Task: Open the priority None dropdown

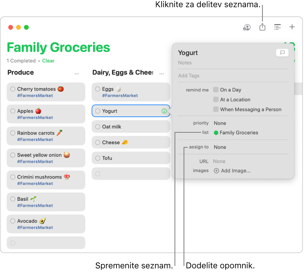Action: pyautogui.click(x=220, y=123)
